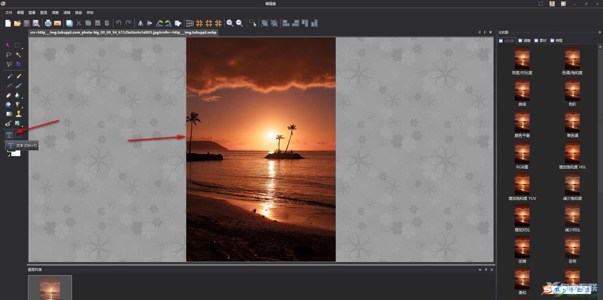Pick the eraser tool
Image resolution: width=603 pixels, height=300 pixels.
(x=9, y=95)
